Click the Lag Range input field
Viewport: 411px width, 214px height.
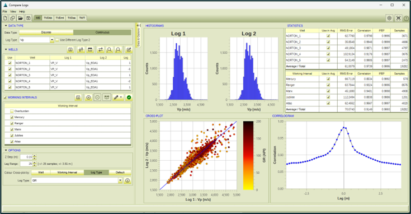pyautogui.click(x=26, y=164)
